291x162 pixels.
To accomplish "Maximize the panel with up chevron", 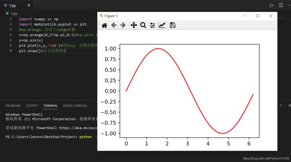I will (281, 105).
